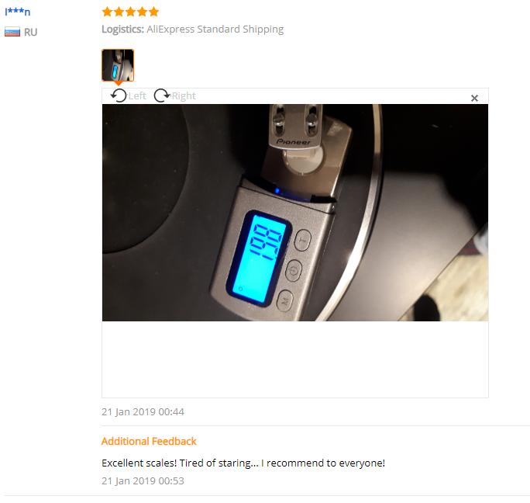Click the Russian flag icon
Screen dimensions: 530x503
pos(12,32)
